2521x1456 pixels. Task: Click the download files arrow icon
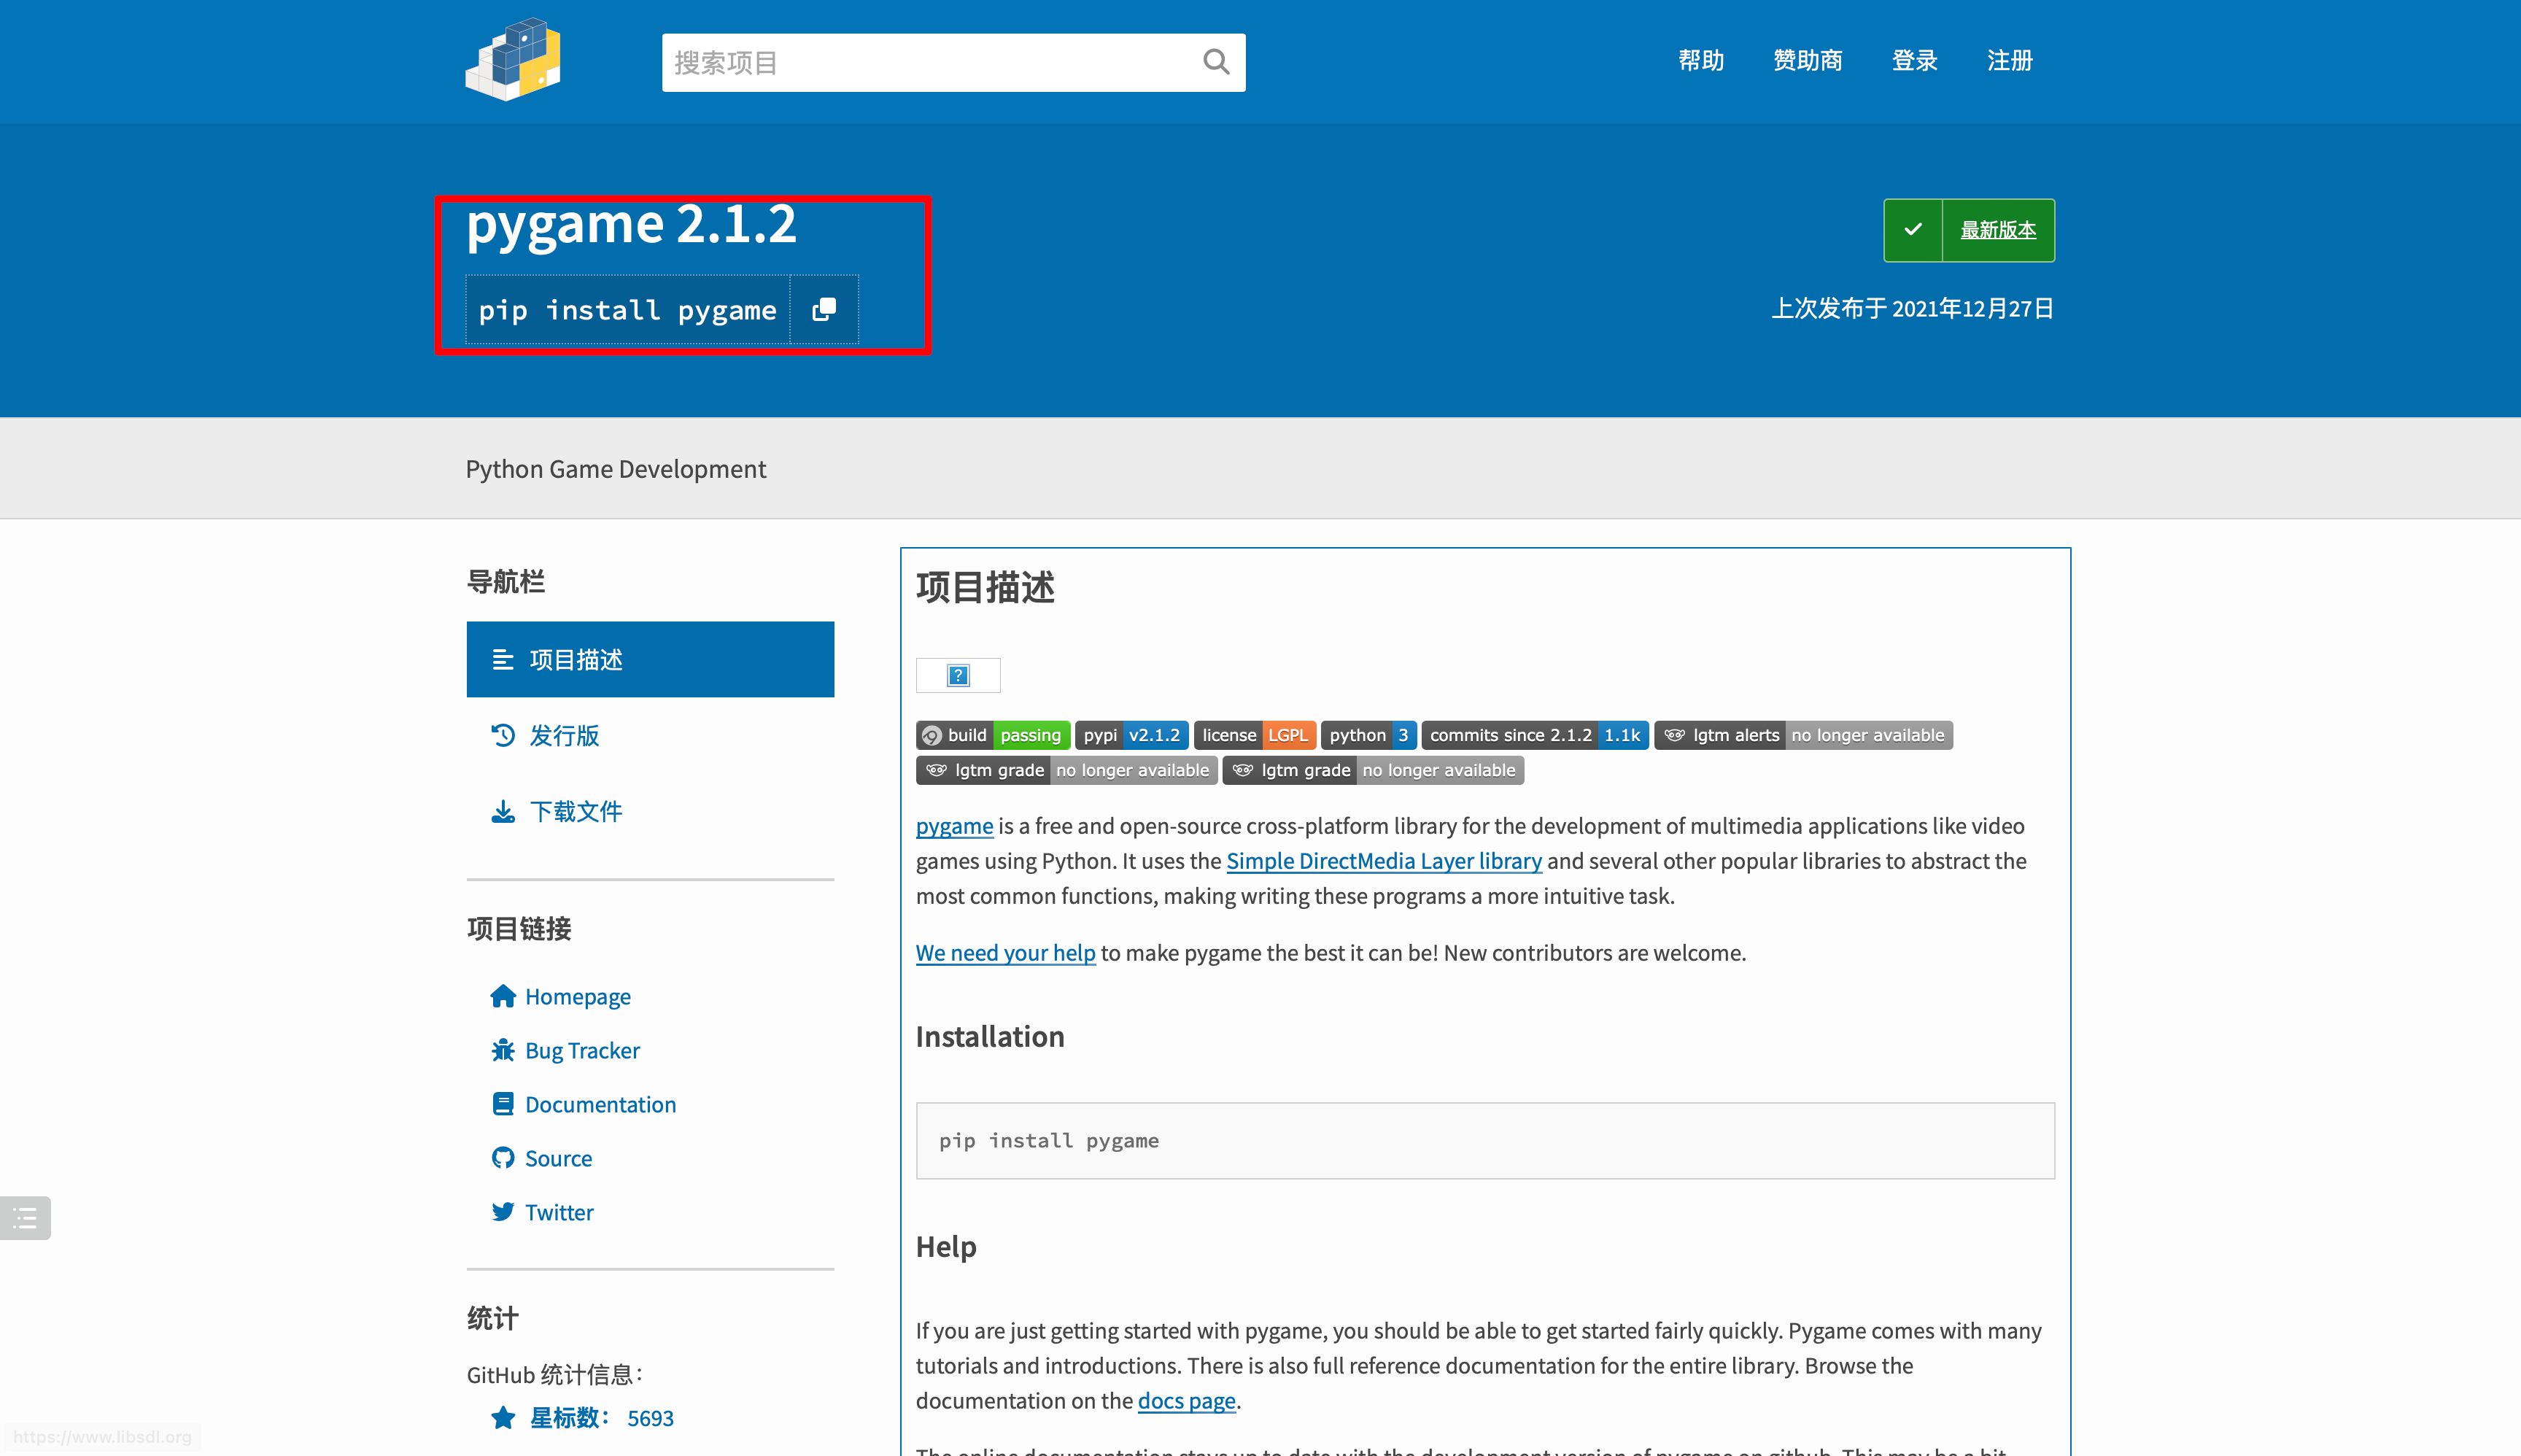coord(502,811)
